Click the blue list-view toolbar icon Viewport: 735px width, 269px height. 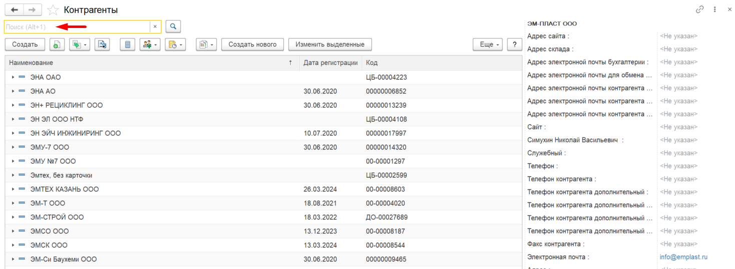(128, 44)
